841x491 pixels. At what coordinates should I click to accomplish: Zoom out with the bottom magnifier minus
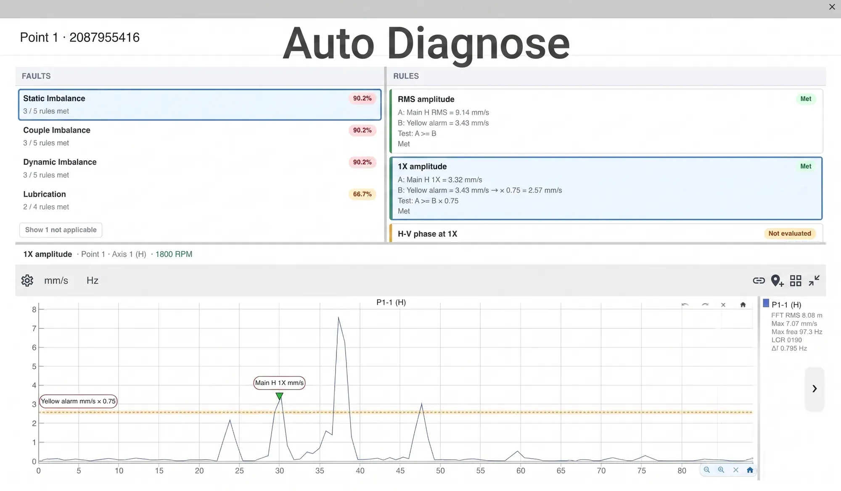[706, 470]
